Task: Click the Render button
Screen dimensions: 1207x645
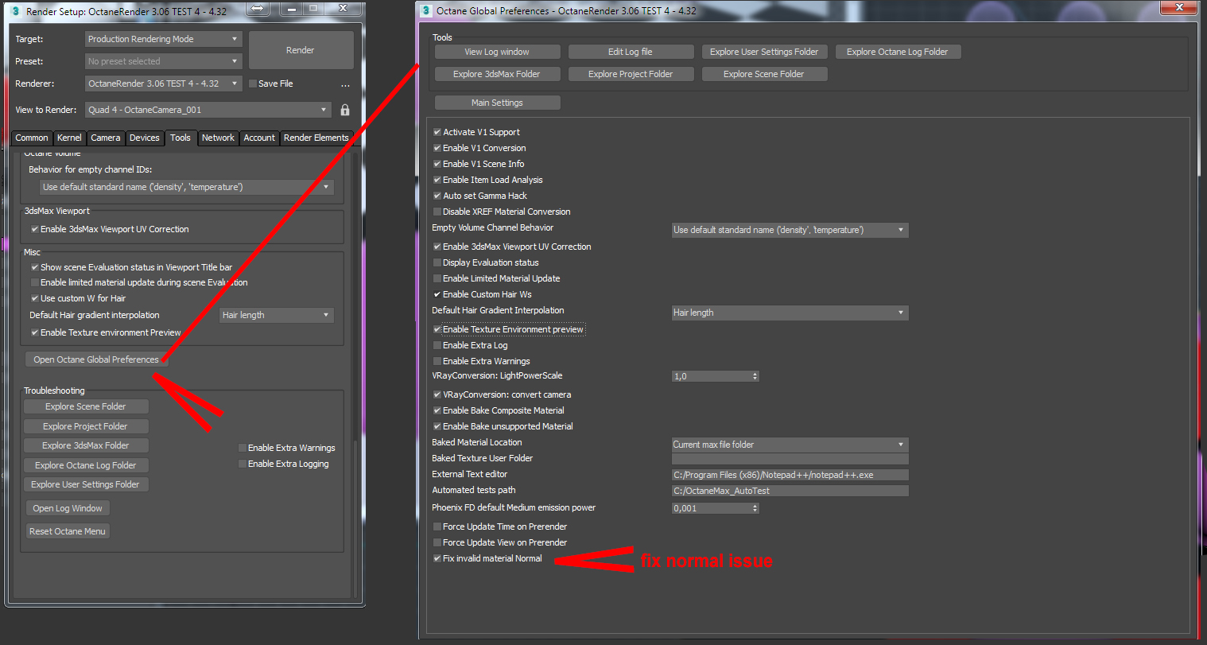Action: click(x=301, y=50)
